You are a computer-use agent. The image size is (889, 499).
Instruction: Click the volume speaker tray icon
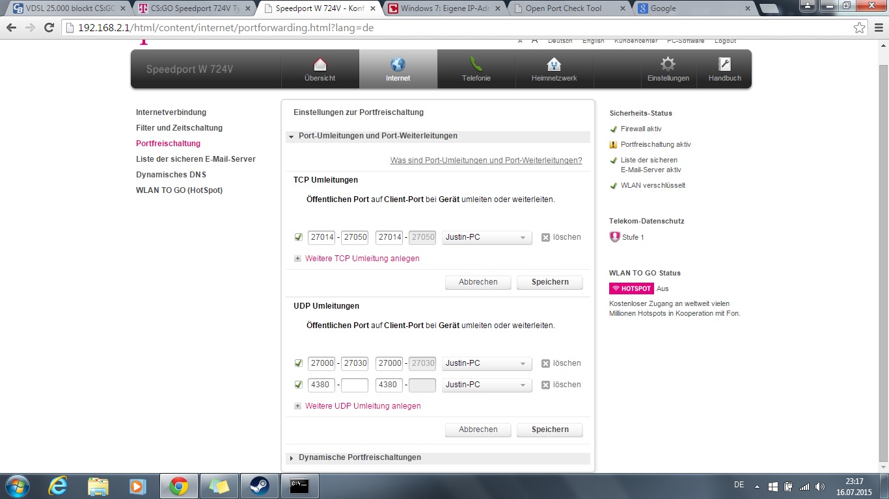point(820,486)
